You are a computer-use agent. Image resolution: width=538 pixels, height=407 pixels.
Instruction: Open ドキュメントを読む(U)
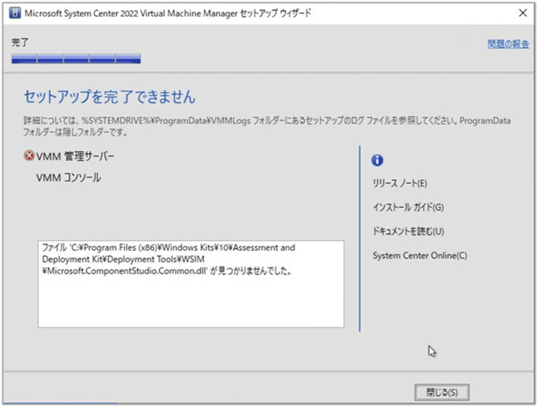[x=408, y=231]
